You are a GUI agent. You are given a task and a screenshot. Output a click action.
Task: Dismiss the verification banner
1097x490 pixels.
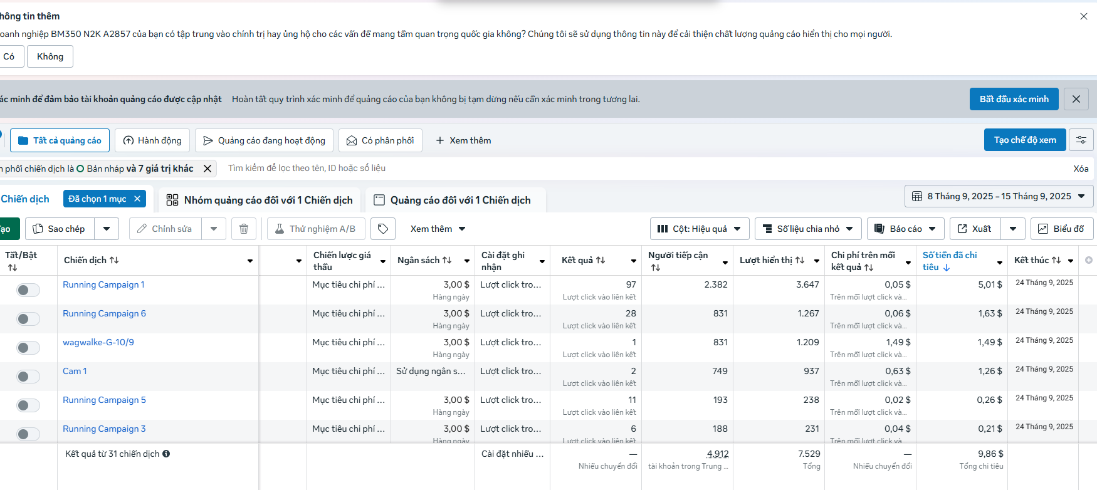point(1076,99)
